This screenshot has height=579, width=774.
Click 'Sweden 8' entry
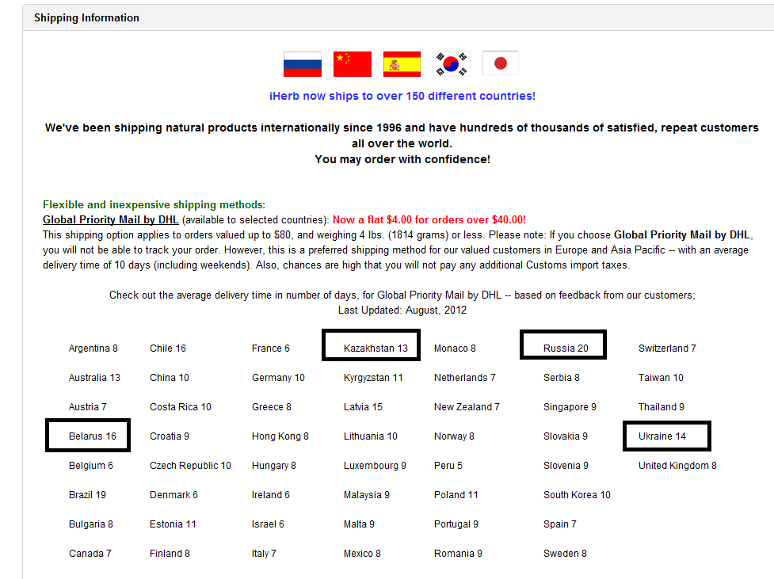[x=565, y=554]
